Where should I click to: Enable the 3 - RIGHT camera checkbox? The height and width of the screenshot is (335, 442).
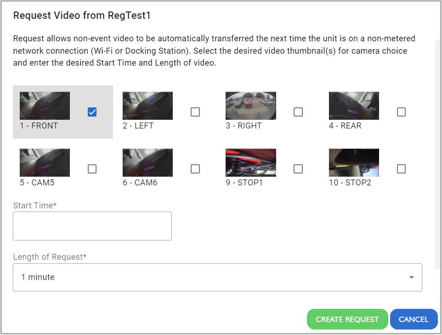point(298,112)
